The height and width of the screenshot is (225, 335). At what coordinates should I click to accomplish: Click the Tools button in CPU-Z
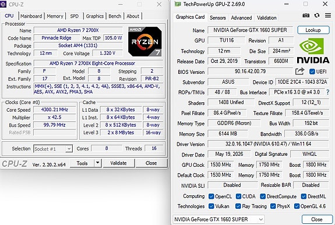82,163
